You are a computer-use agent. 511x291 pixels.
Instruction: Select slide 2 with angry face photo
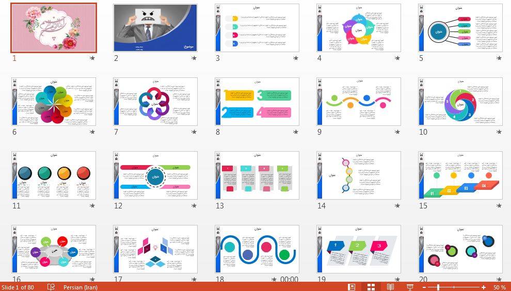(x=155, y=28)
